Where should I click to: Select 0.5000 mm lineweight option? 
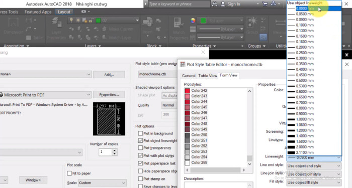[314, 80]
